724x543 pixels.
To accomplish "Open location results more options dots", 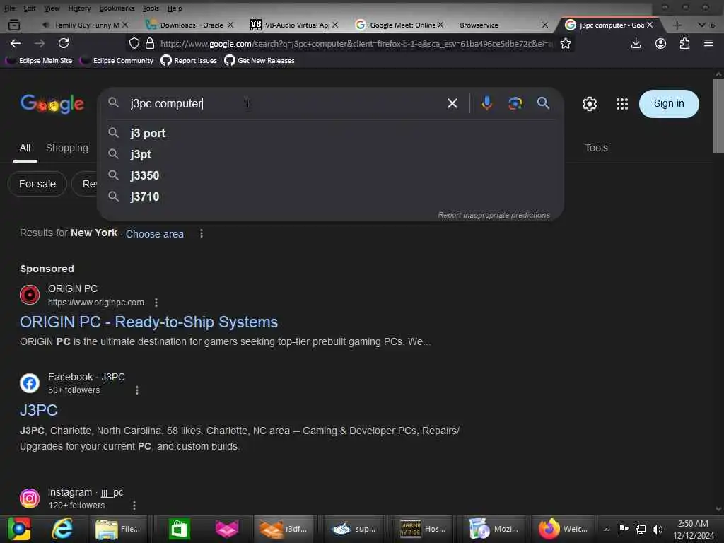I will (202, 233).
